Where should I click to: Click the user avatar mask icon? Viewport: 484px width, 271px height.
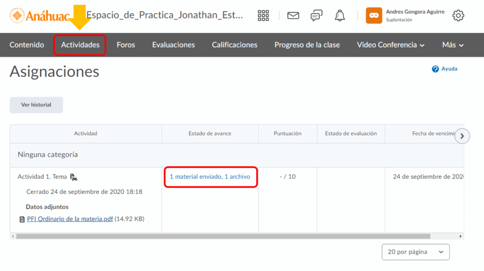(x=374, y=16)
